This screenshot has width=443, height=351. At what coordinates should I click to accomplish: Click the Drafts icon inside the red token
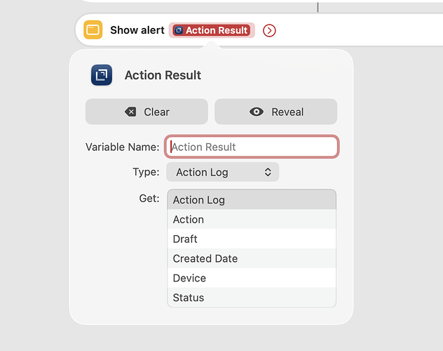pyautogui.click(x=179, y=30)
